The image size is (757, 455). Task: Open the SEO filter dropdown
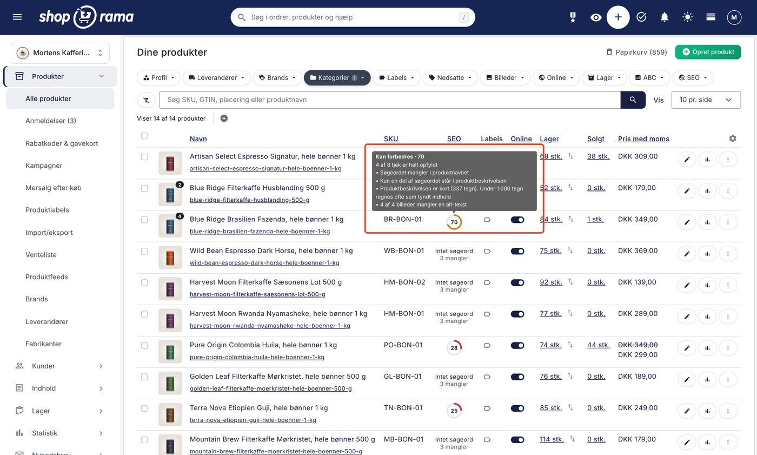tap(693, 78)
